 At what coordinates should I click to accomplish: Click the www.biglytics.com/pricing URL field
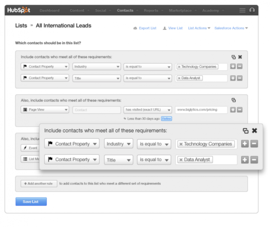click(201, 110)
